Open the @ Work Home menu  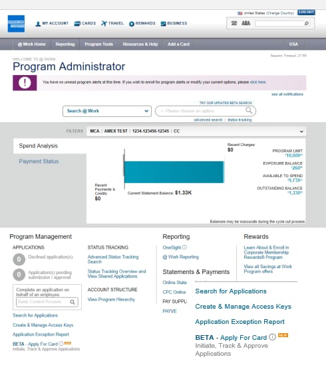pyautogui.click(x=32, y=44)
